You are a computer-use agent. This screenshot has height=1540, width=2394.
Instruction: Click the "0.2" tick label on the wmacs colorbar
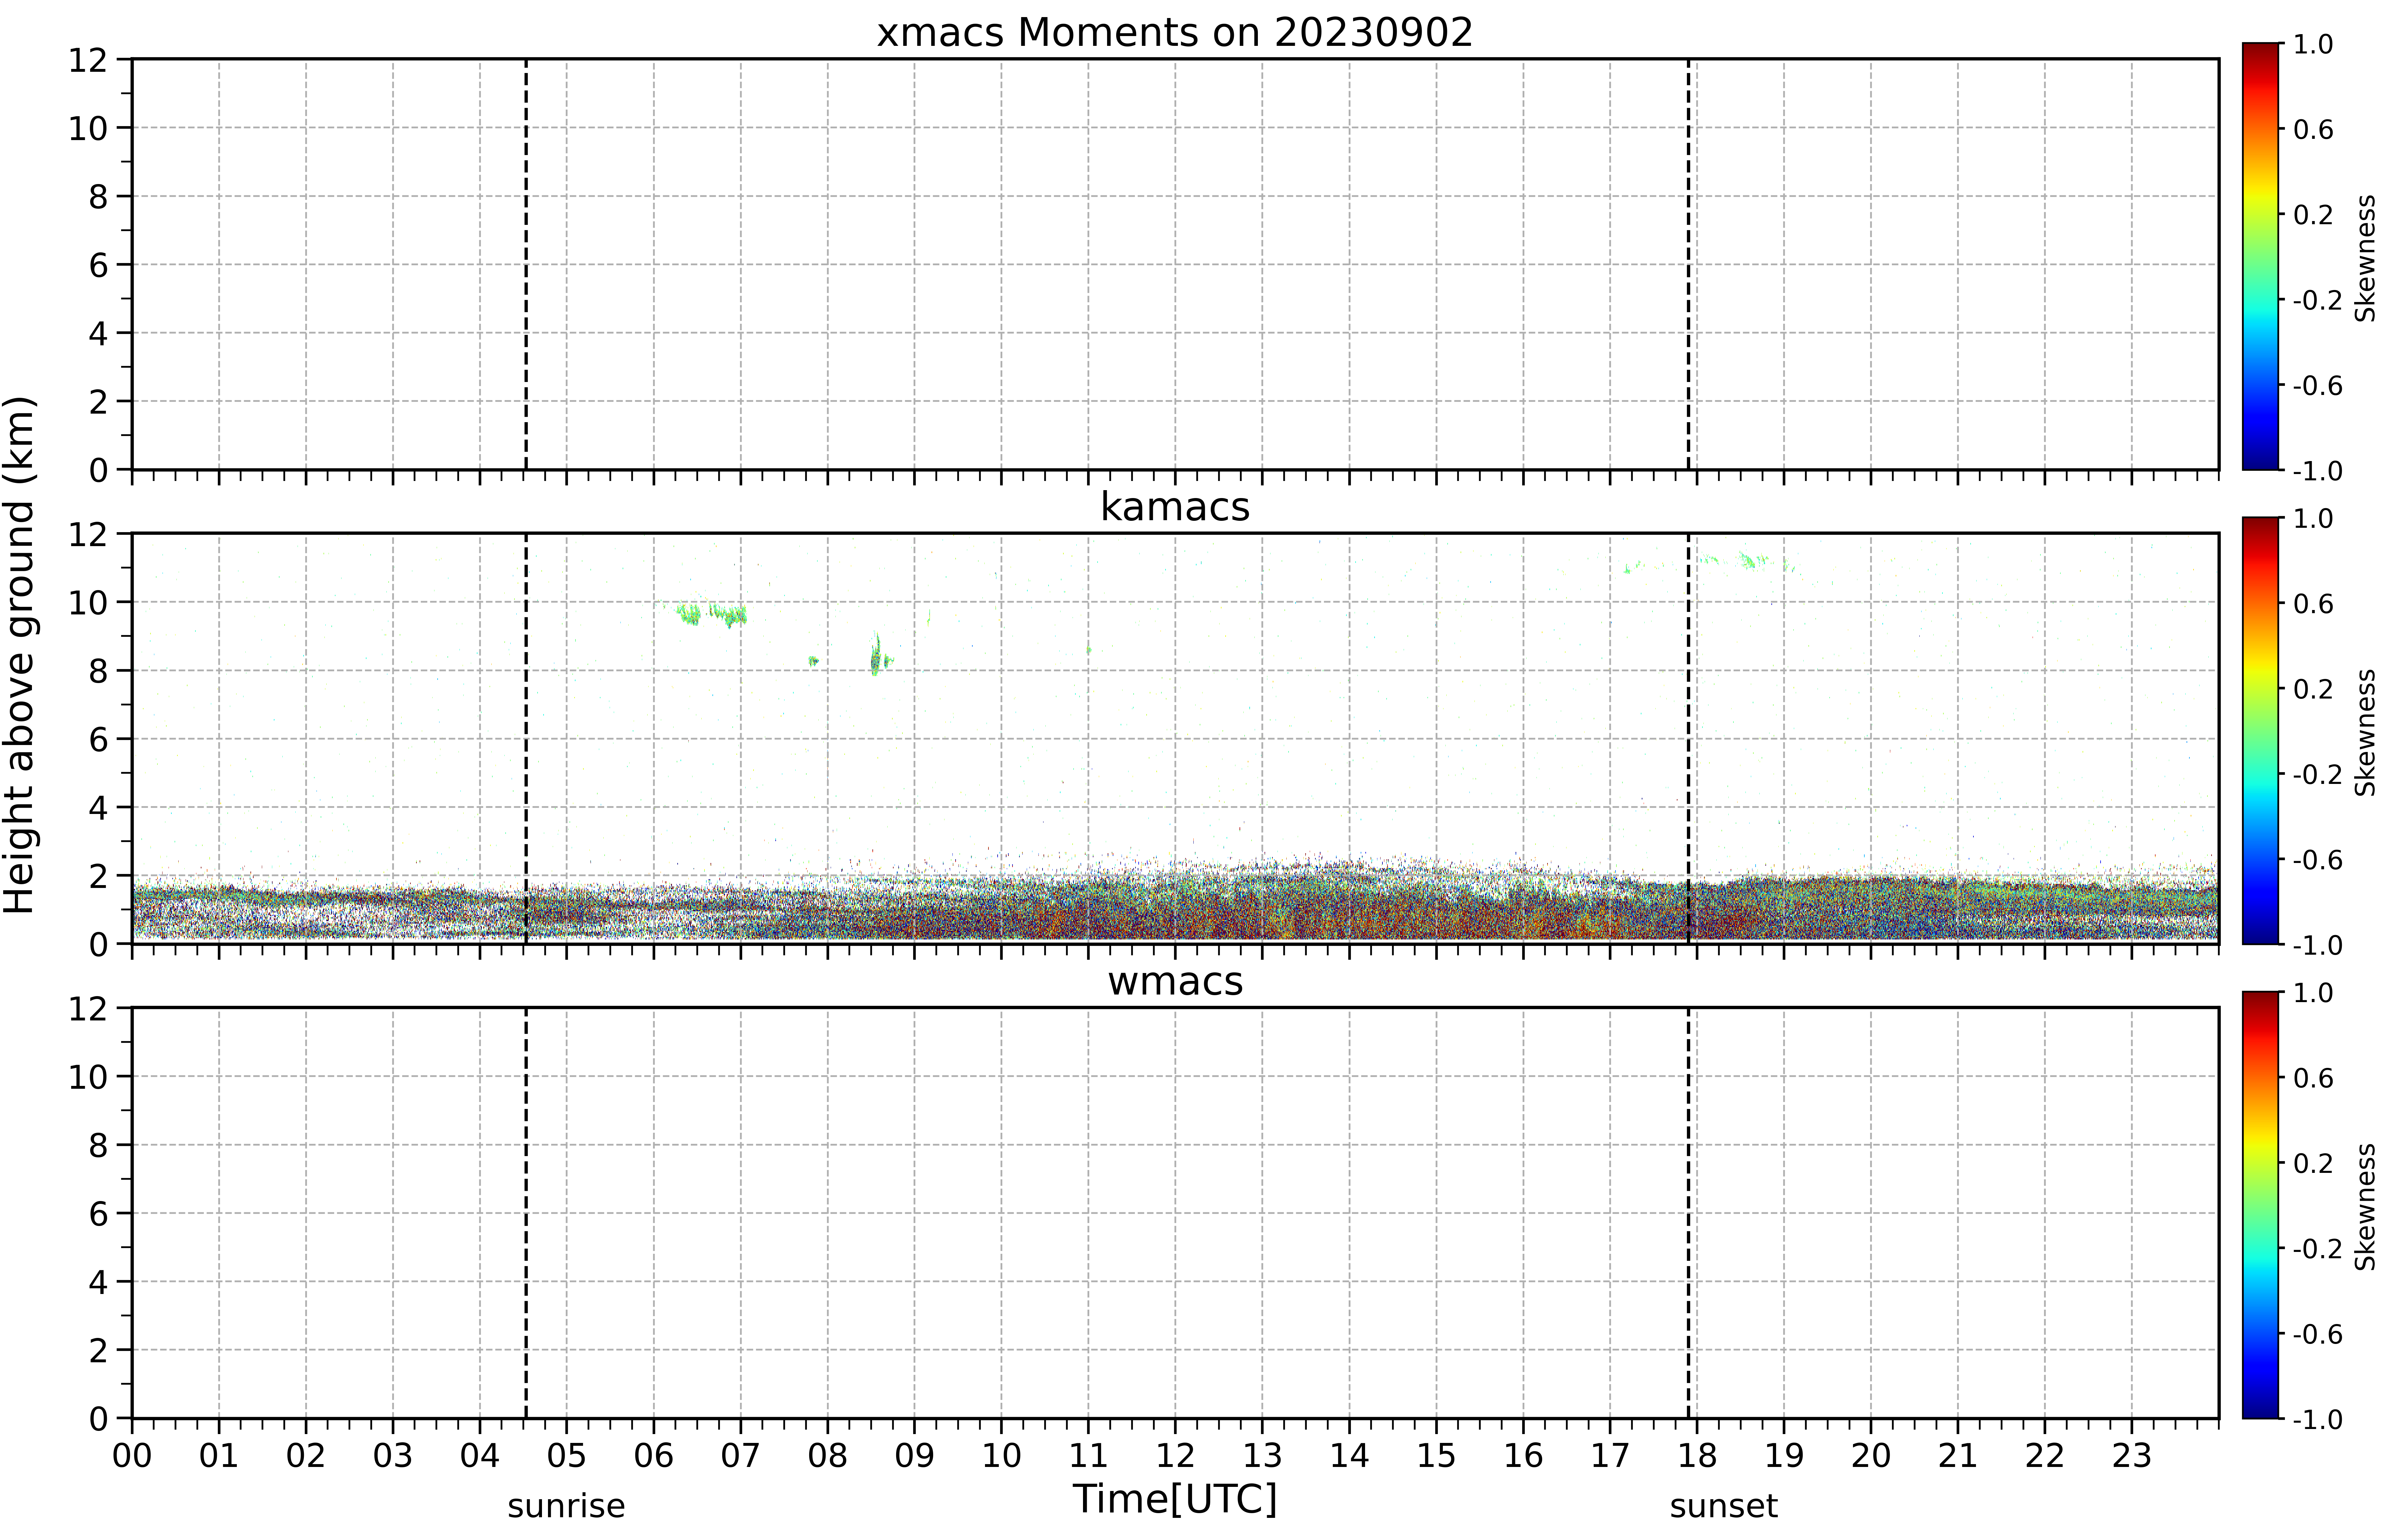2313,1163
